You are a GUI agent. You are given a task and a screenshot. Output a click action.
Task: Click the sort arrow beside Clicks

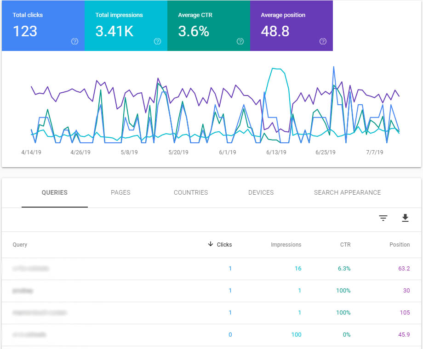pyautogui.click(x=210, y=244)
